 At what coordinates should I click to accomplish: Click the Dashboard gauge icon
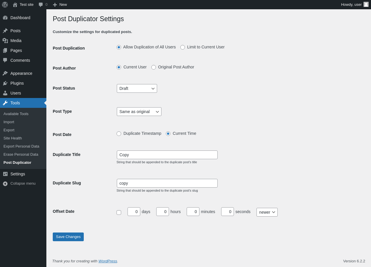click(5, 18)
